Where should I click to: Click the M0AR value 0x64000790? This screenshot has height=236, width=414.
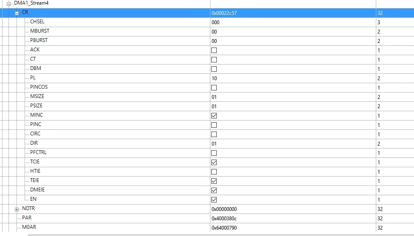[224, 228]
